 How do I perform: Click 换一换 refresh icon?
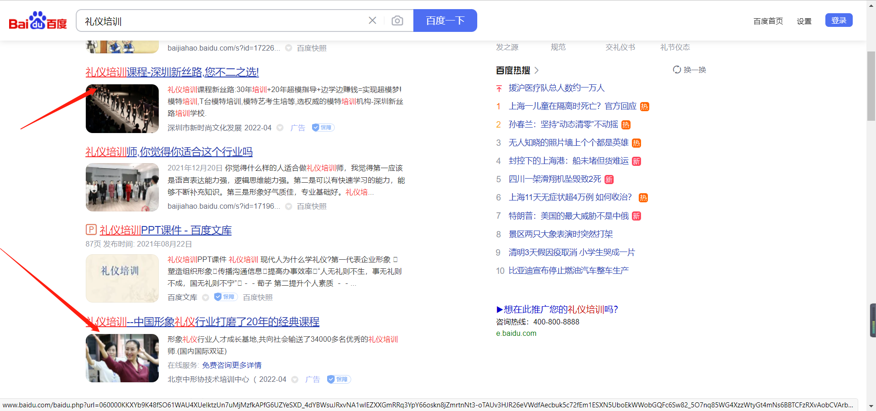click(677, 70)
